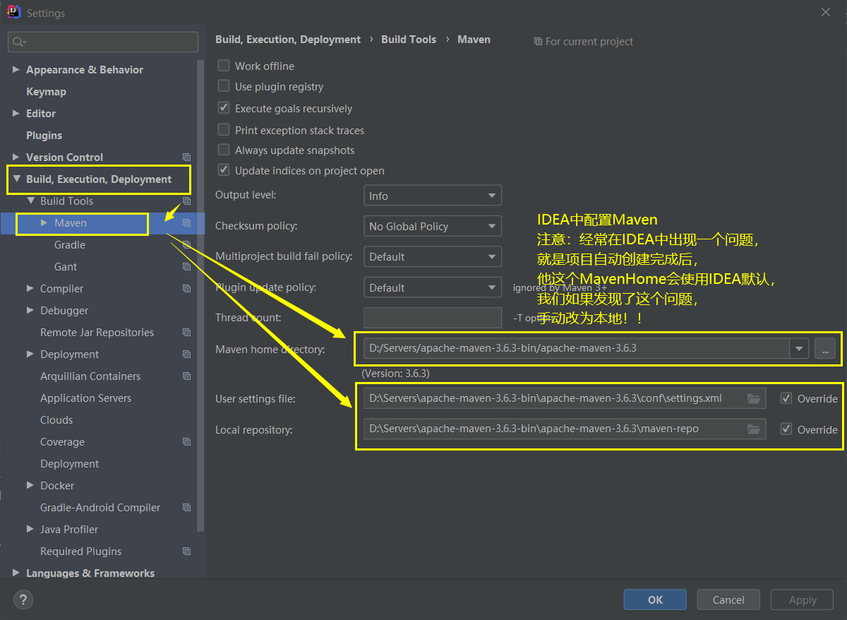The image size is (847, 620).
Task: Click project-level icon beside Gant
Action: (186, 267)
